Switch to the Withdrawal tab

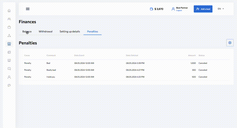coord(46,32)
